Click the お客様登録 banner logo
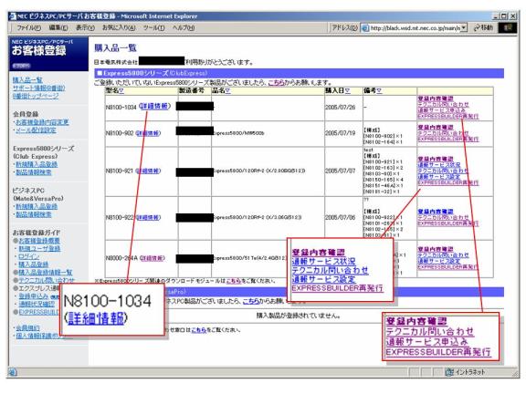The width and height of the screenshot is (526, 394). [48, 53]
